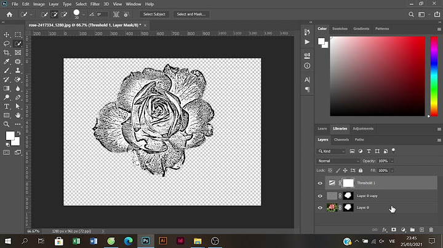The image size is (443, 248).
Task: Switch to the Channels tab
Action: point(341,139)
